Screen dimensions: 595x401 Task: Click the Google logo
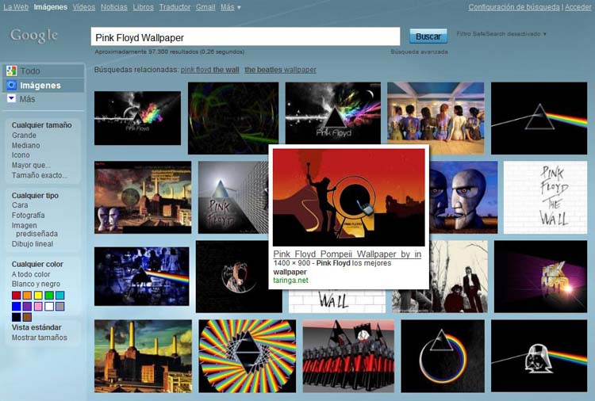pyautogui.click(x=34, y=36)
